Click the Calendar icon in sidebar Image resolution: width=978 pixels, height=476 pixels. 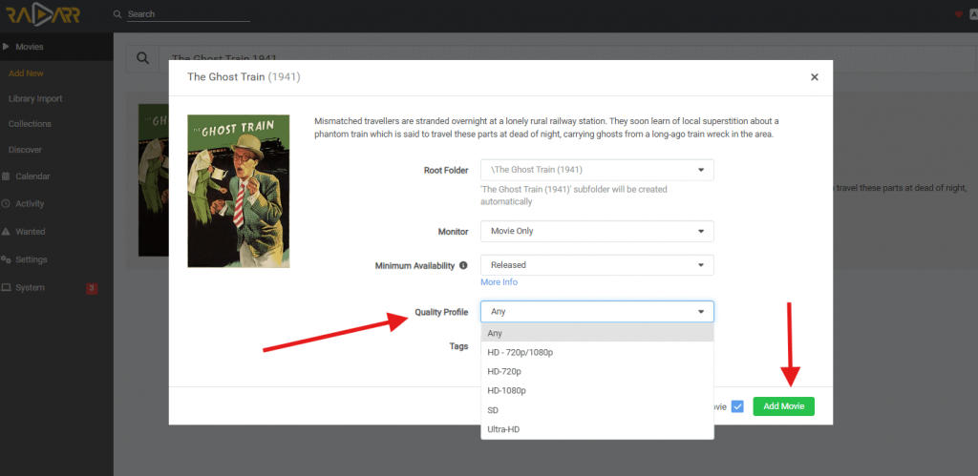click(x=6, y=176)
